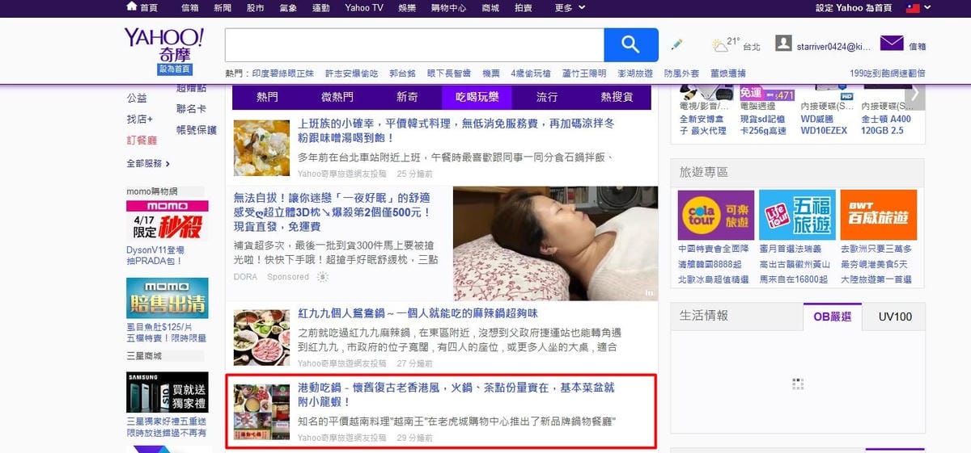Switch to the OB嚴選 tab
971x453 pixels.
(x=833, y=317)
